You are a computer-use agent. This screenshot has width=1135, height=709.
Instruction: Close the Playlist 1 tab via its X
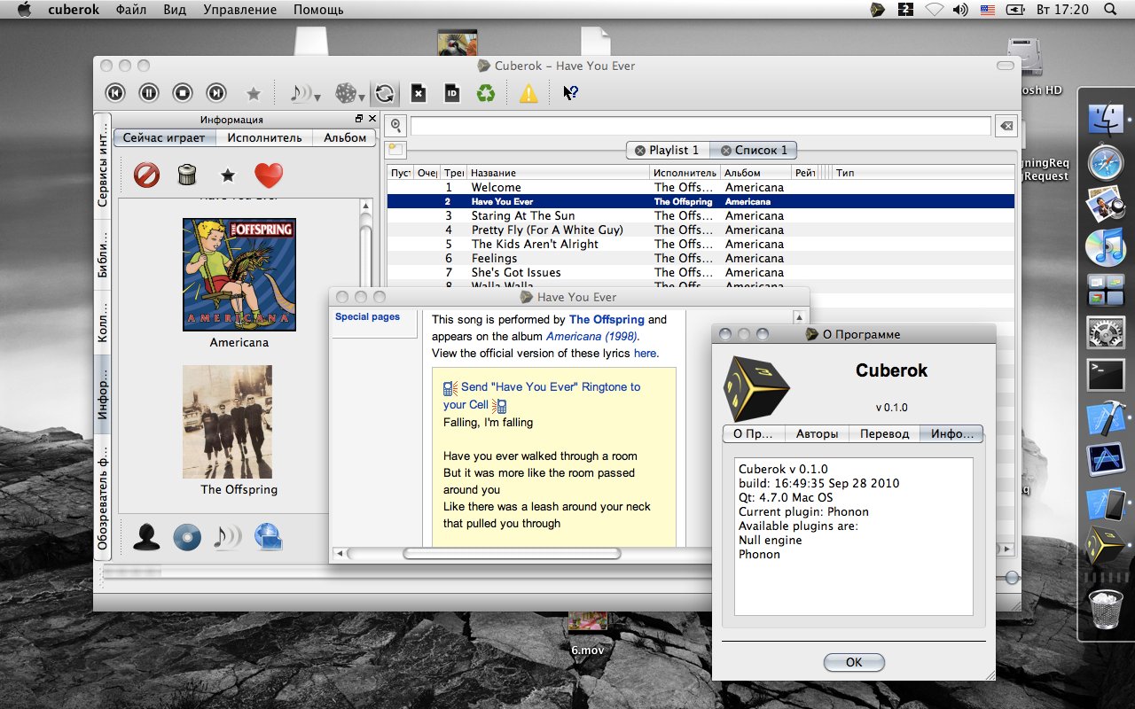pyautogui.click(x=640, y=151)
